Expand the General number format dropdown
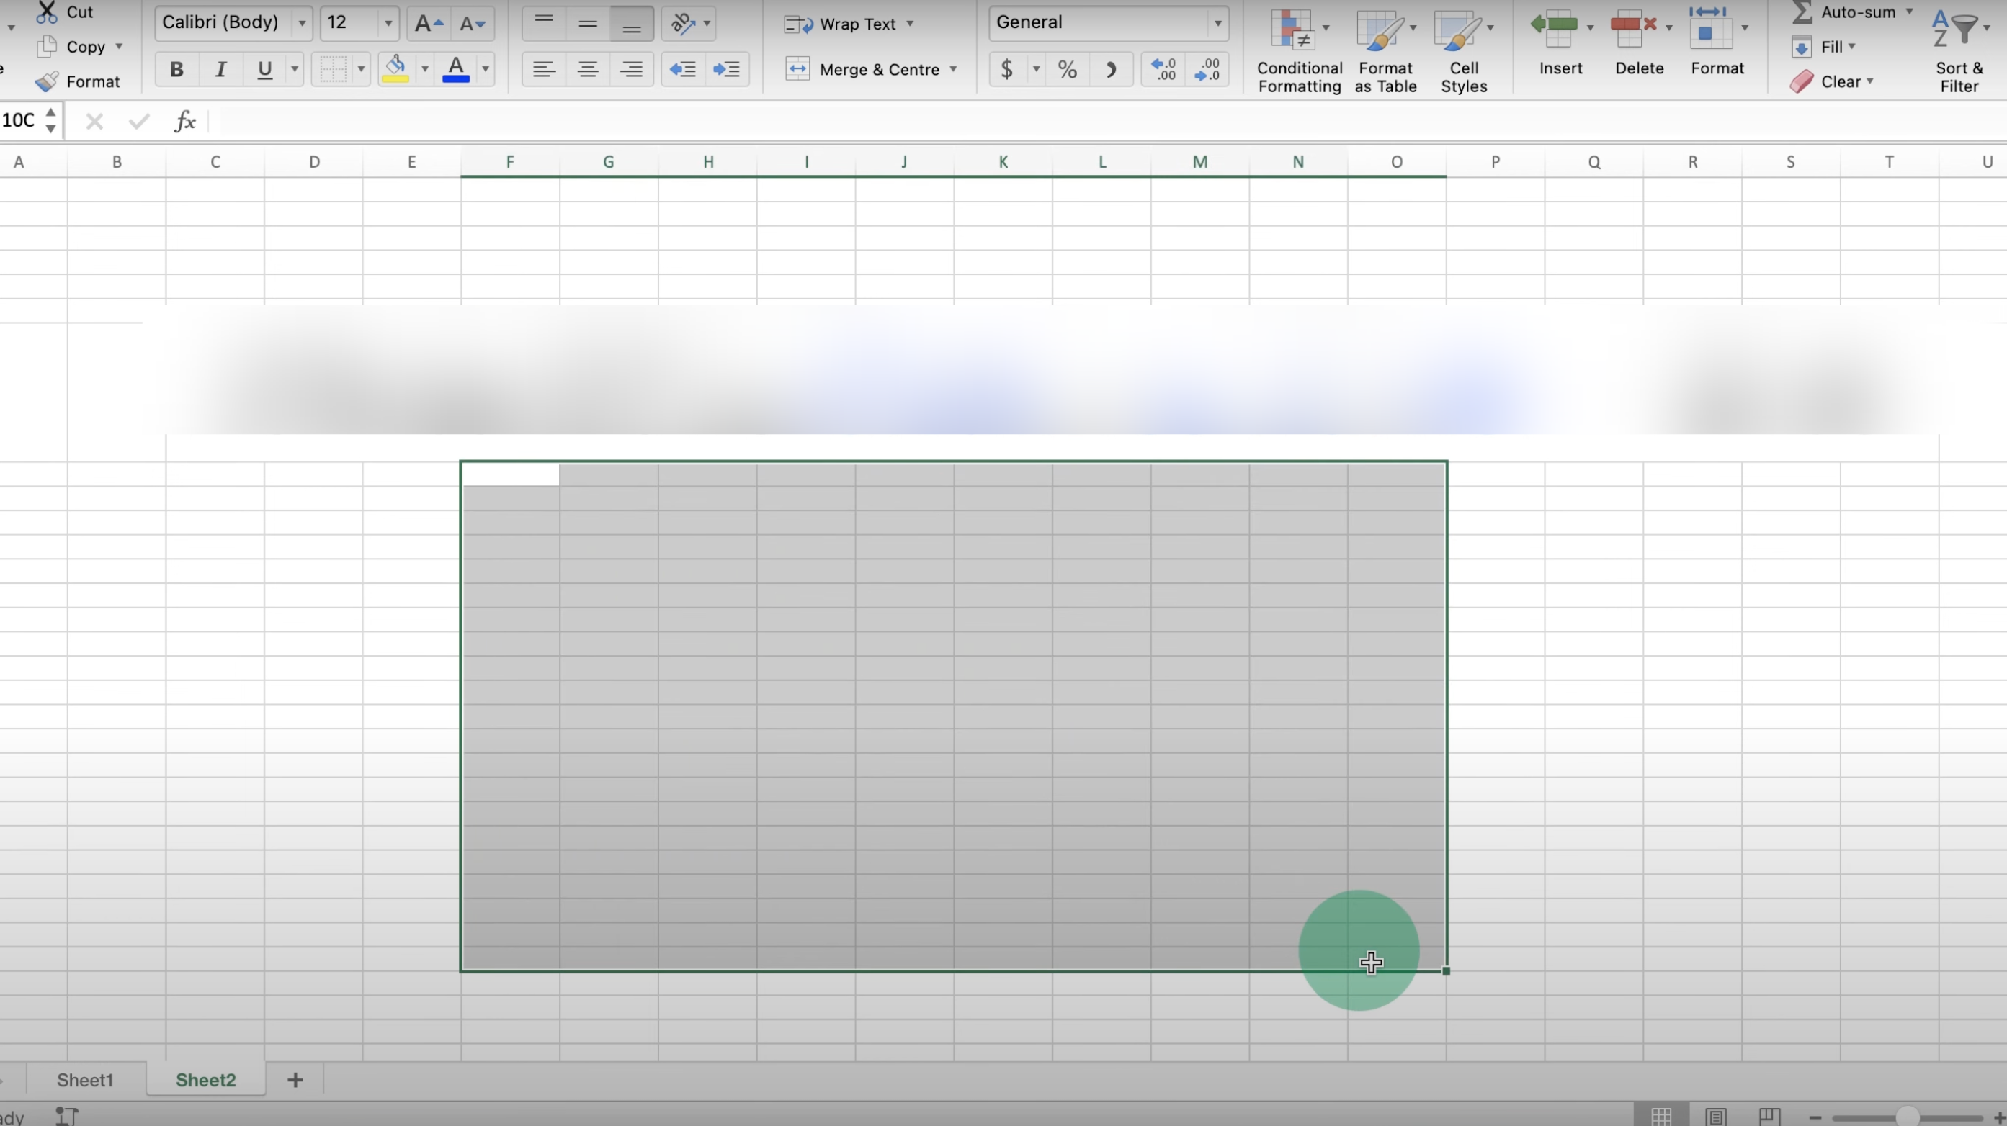 [1217, 23]
